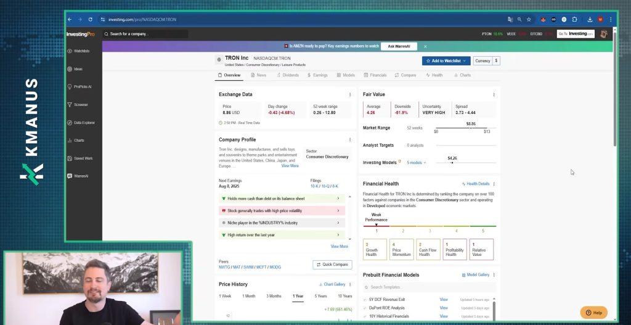Open the Screener funnel icon
The height and width of the screenshot is (325, 631).
point(70,105)
